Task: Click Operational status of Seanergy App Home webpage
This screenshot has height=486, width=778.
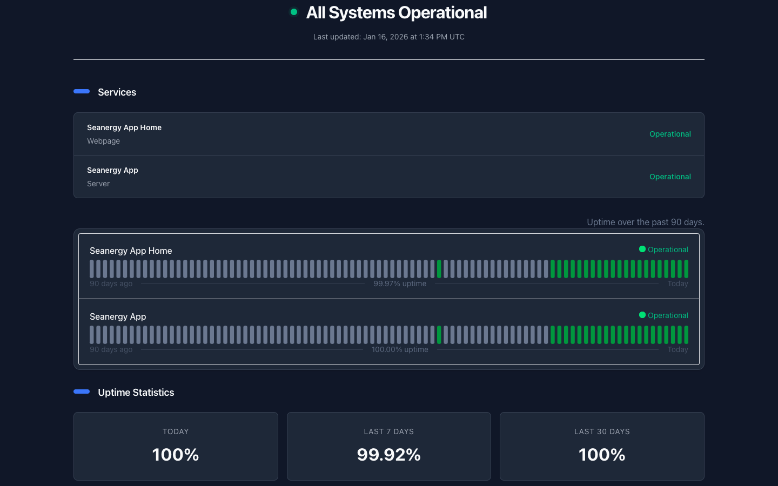Action: (670, 134)
